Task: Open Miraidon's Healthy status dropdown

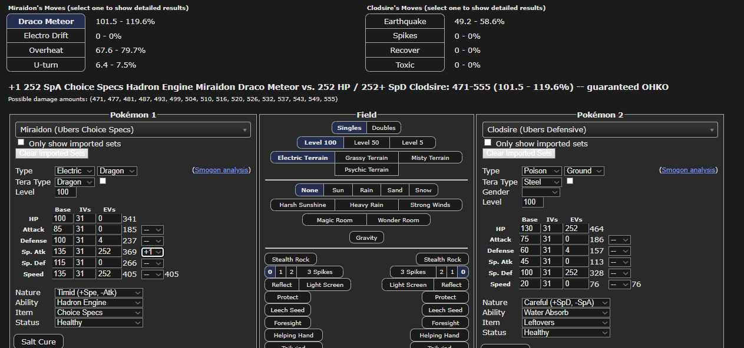Action: click(99, 323)
